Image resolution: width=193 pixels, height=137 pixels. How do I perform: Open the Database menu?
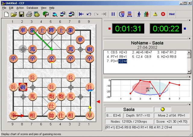[x=32, y=8]
